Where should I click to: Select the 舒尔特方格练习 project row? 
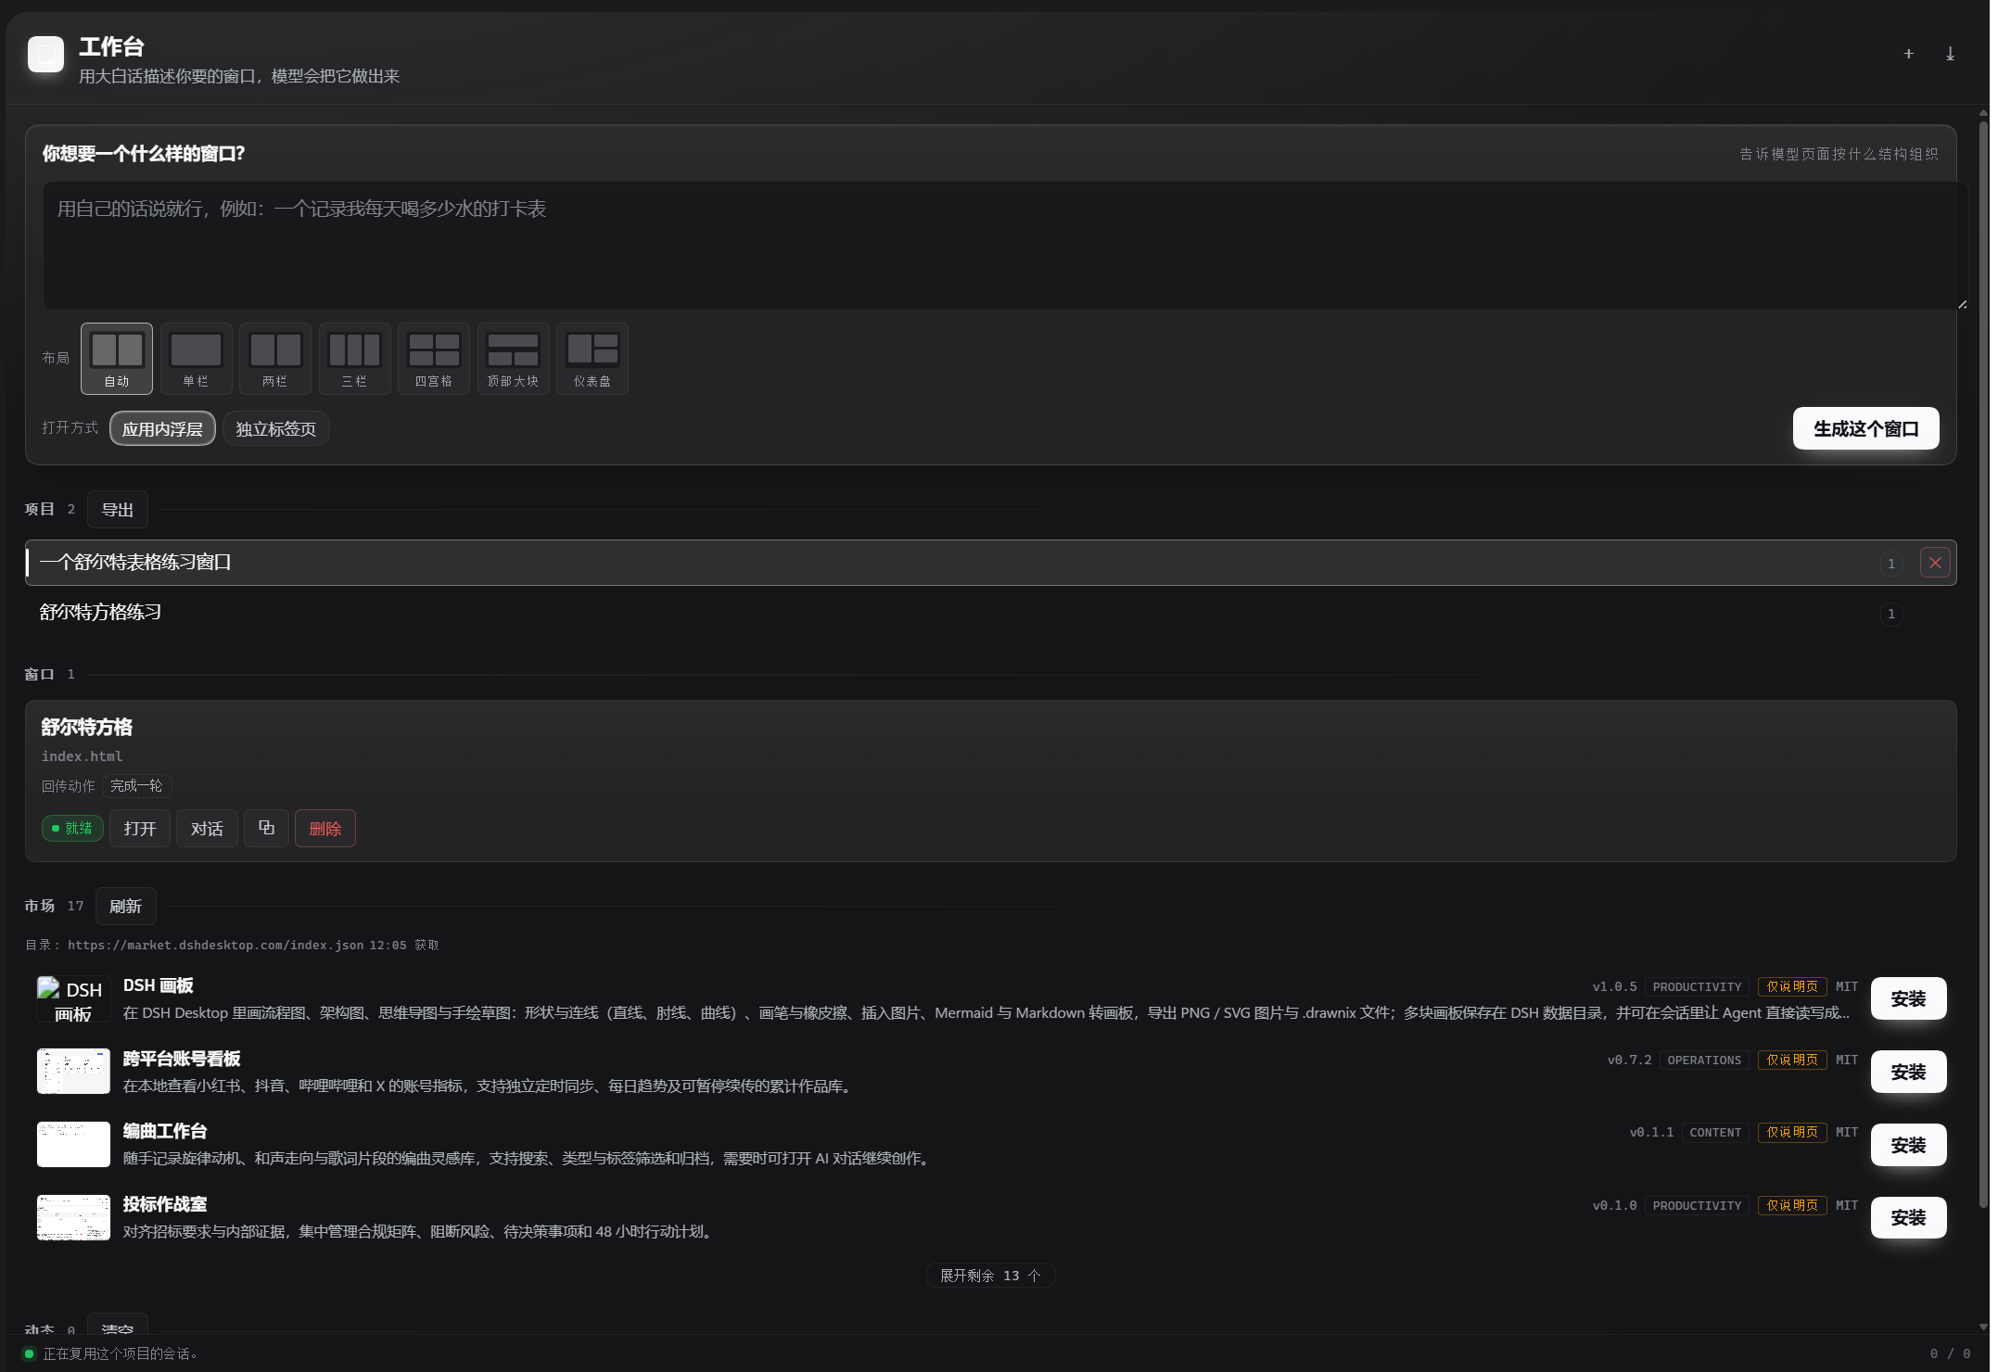[990, 613]
